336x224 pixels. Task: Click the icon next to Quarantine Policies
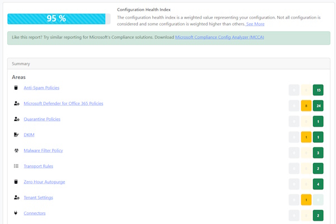pos(17,119)
